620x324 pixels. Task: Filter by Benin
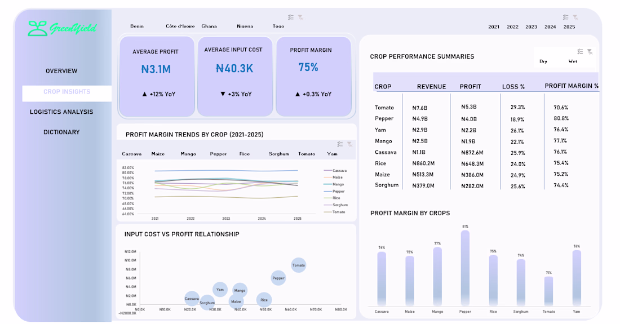[137, 26]
